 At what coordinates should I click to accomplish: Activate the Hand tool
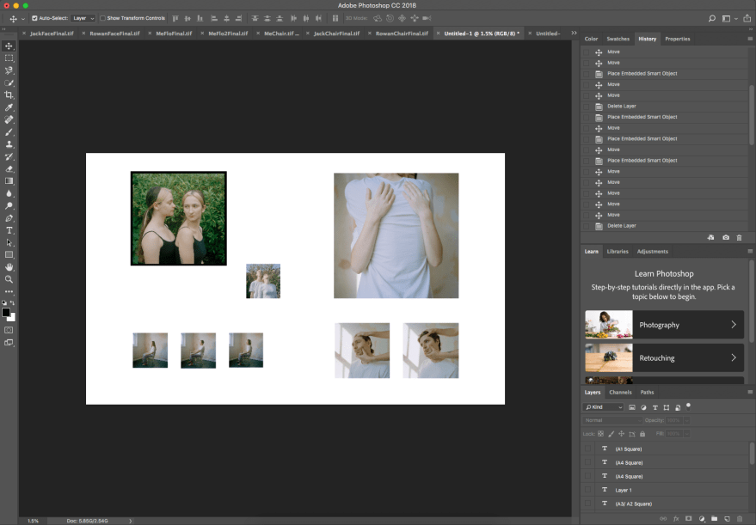pos(9,267)
